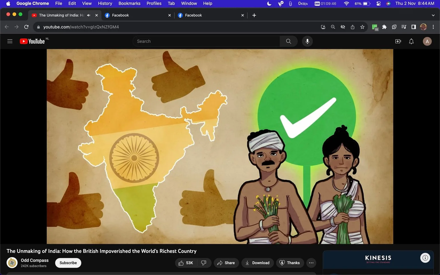Dislike the video with the thumbs down
The image size is (440, 275).
pyautogui.click(x=204, y=263)
